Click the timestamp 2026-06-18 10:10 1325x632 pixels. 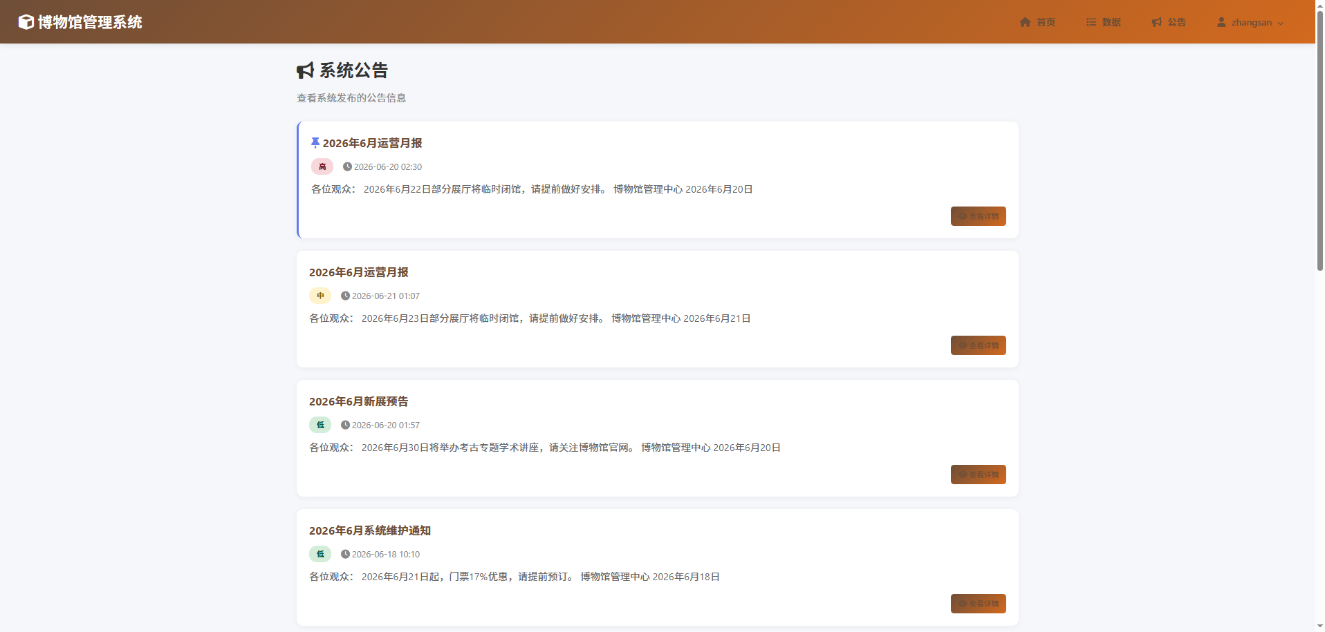[386, 554]
